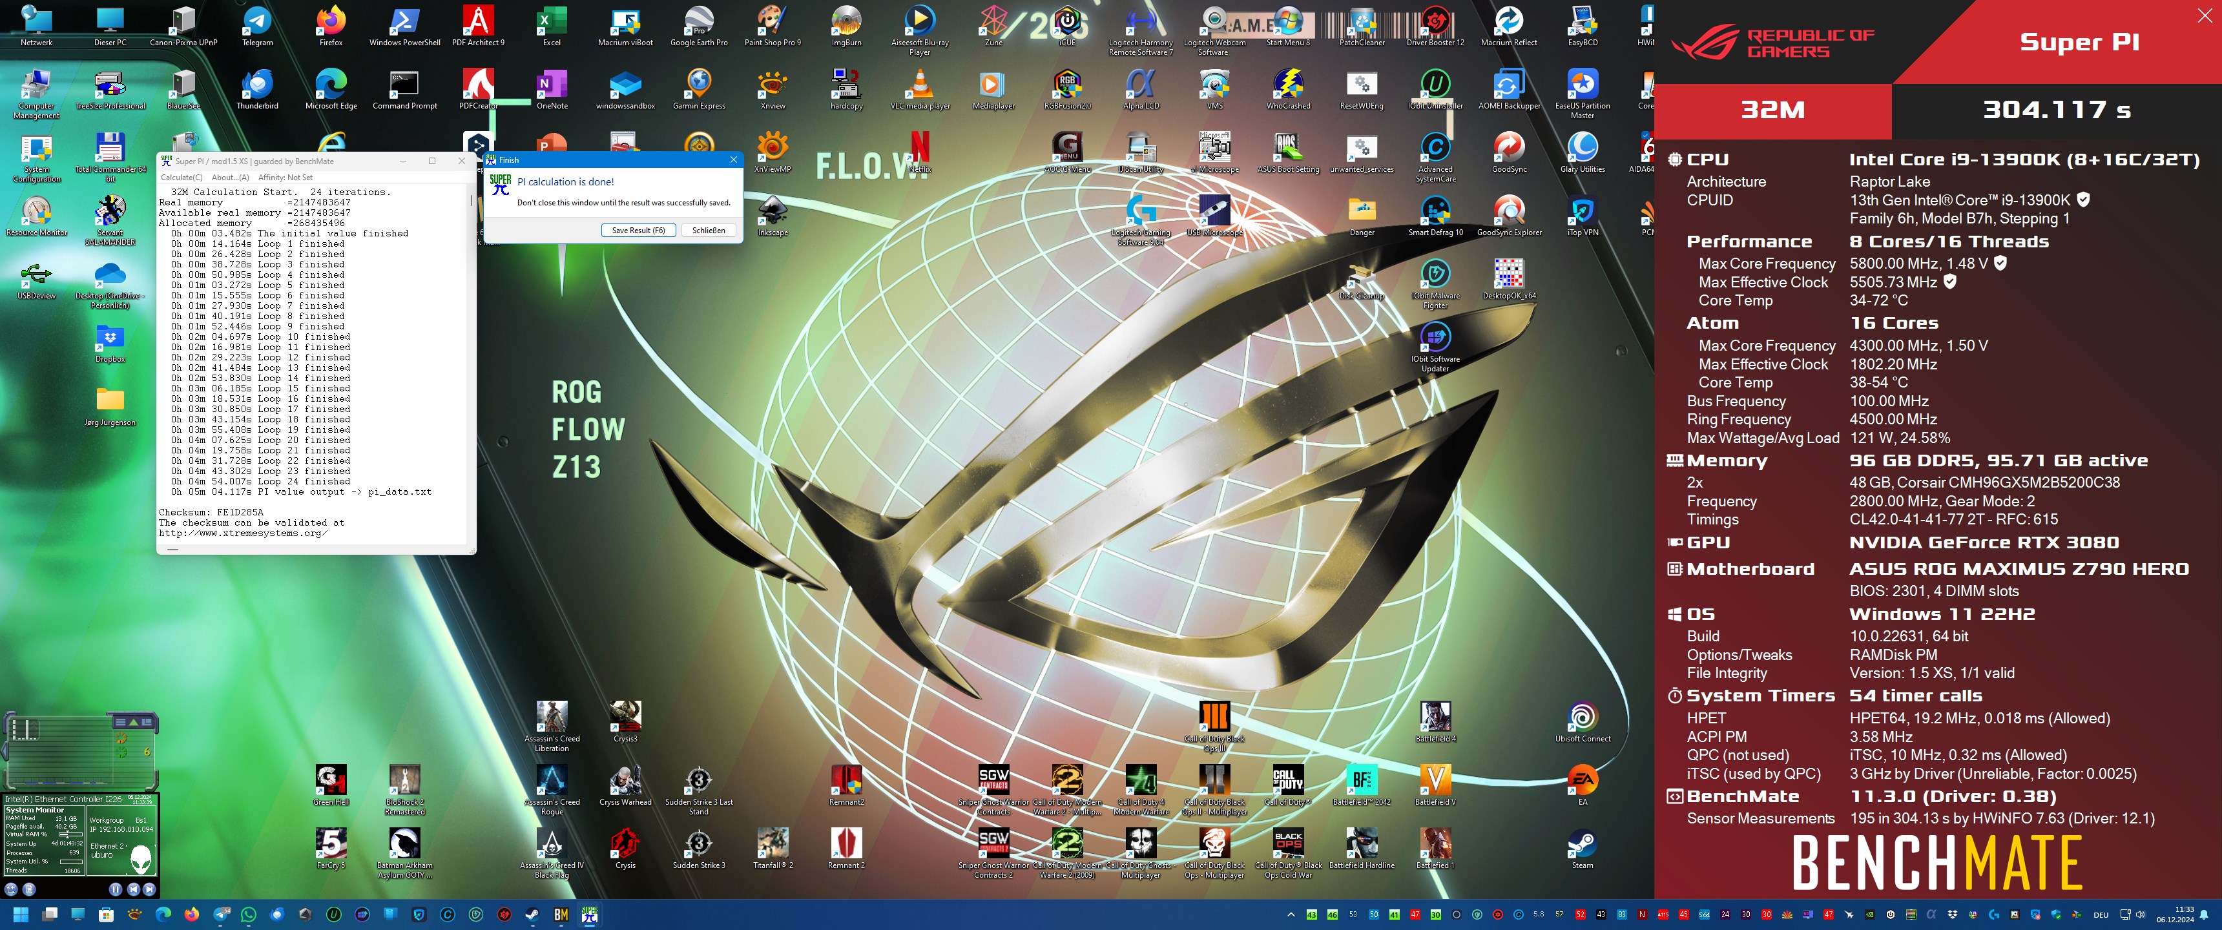Open ImgBurn desktop icon
This screenshot has height=930, width=2222.
click(x=846, y=26)
